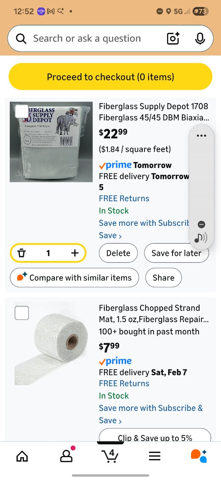Open the Rufus AI assistant
The image size is (221, 480).
click(199, 456)
